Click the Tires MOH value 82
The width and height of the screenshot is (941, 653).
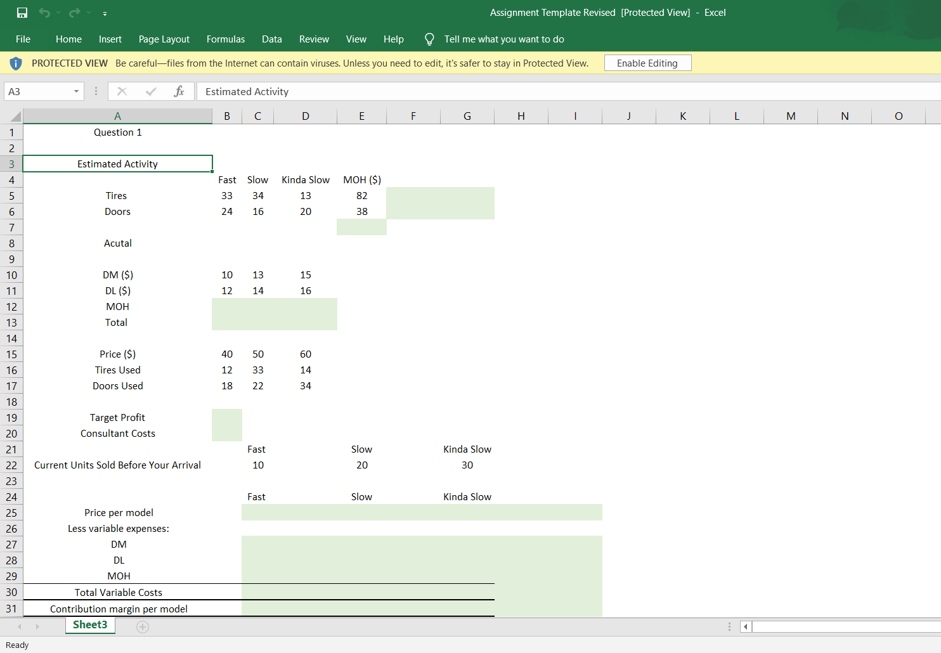coord(362,196)
